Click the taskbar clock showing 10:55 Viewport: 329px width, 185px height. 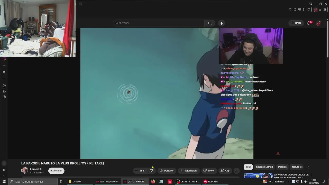pos(314,182)
